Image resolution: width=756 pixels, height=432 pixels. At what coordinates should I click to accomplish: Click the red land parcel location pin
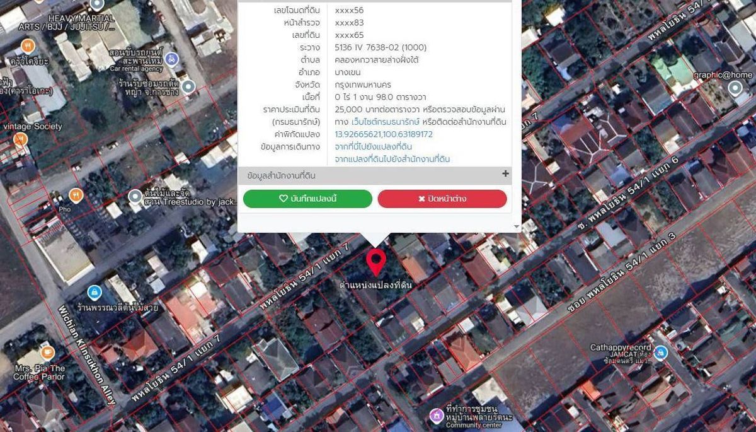376,260
